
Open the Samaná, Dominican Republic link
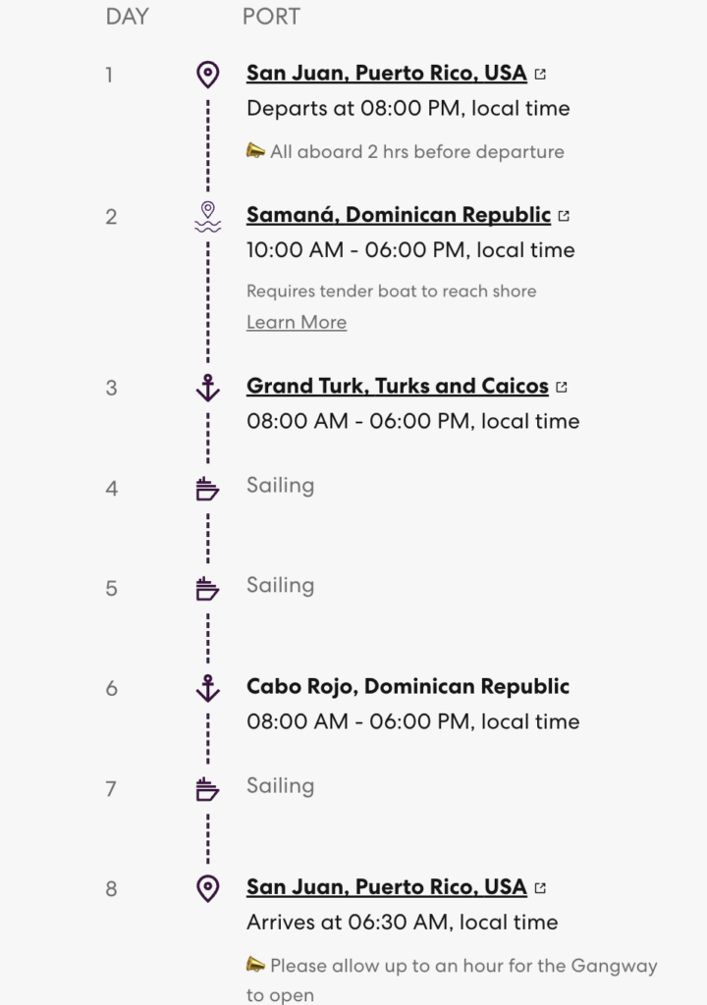[399, 215]
